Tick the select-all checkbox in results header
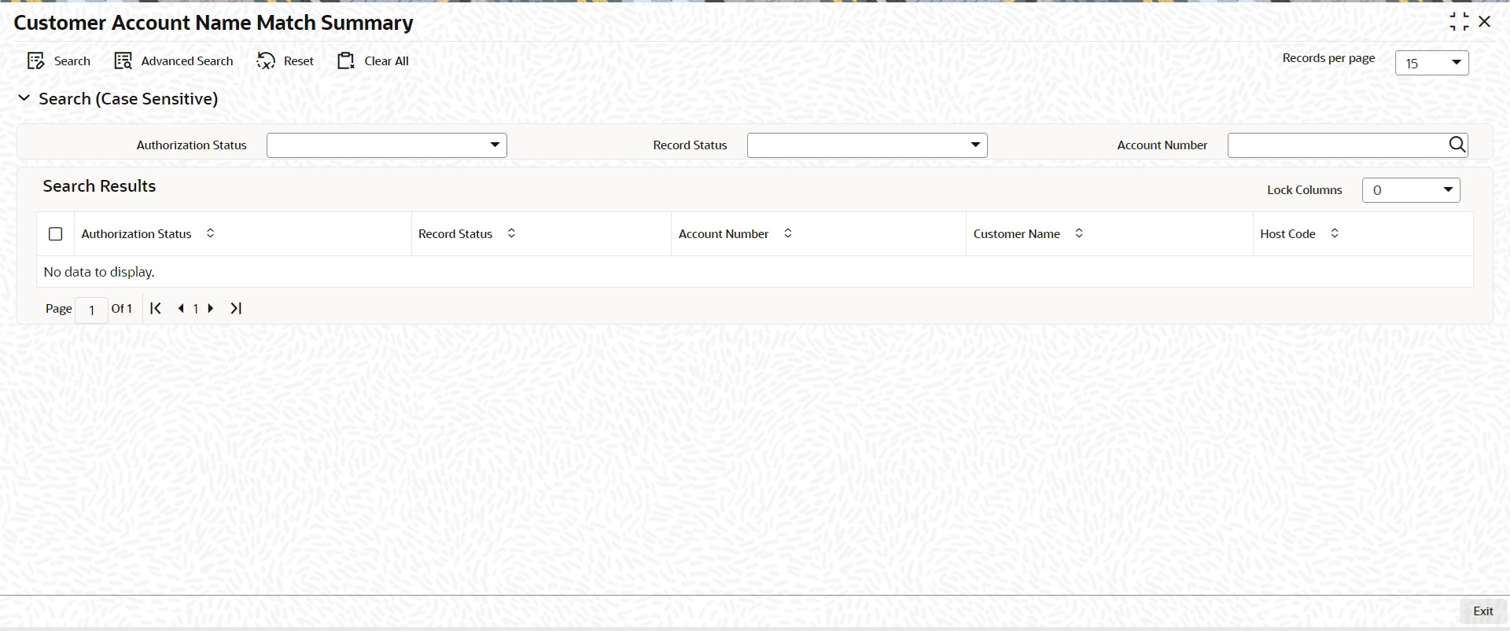 56,234
